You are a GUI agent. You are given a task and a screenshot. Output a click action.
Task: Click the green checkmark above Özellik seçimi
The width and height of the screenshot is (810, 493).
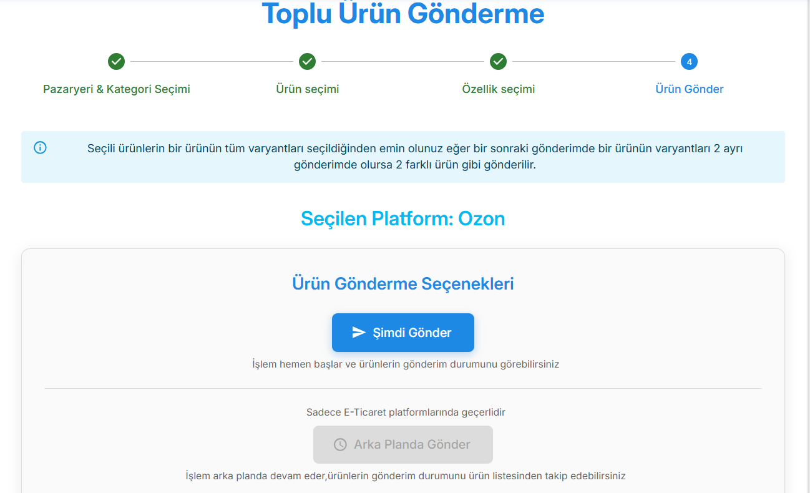click(x=499, y=61)
